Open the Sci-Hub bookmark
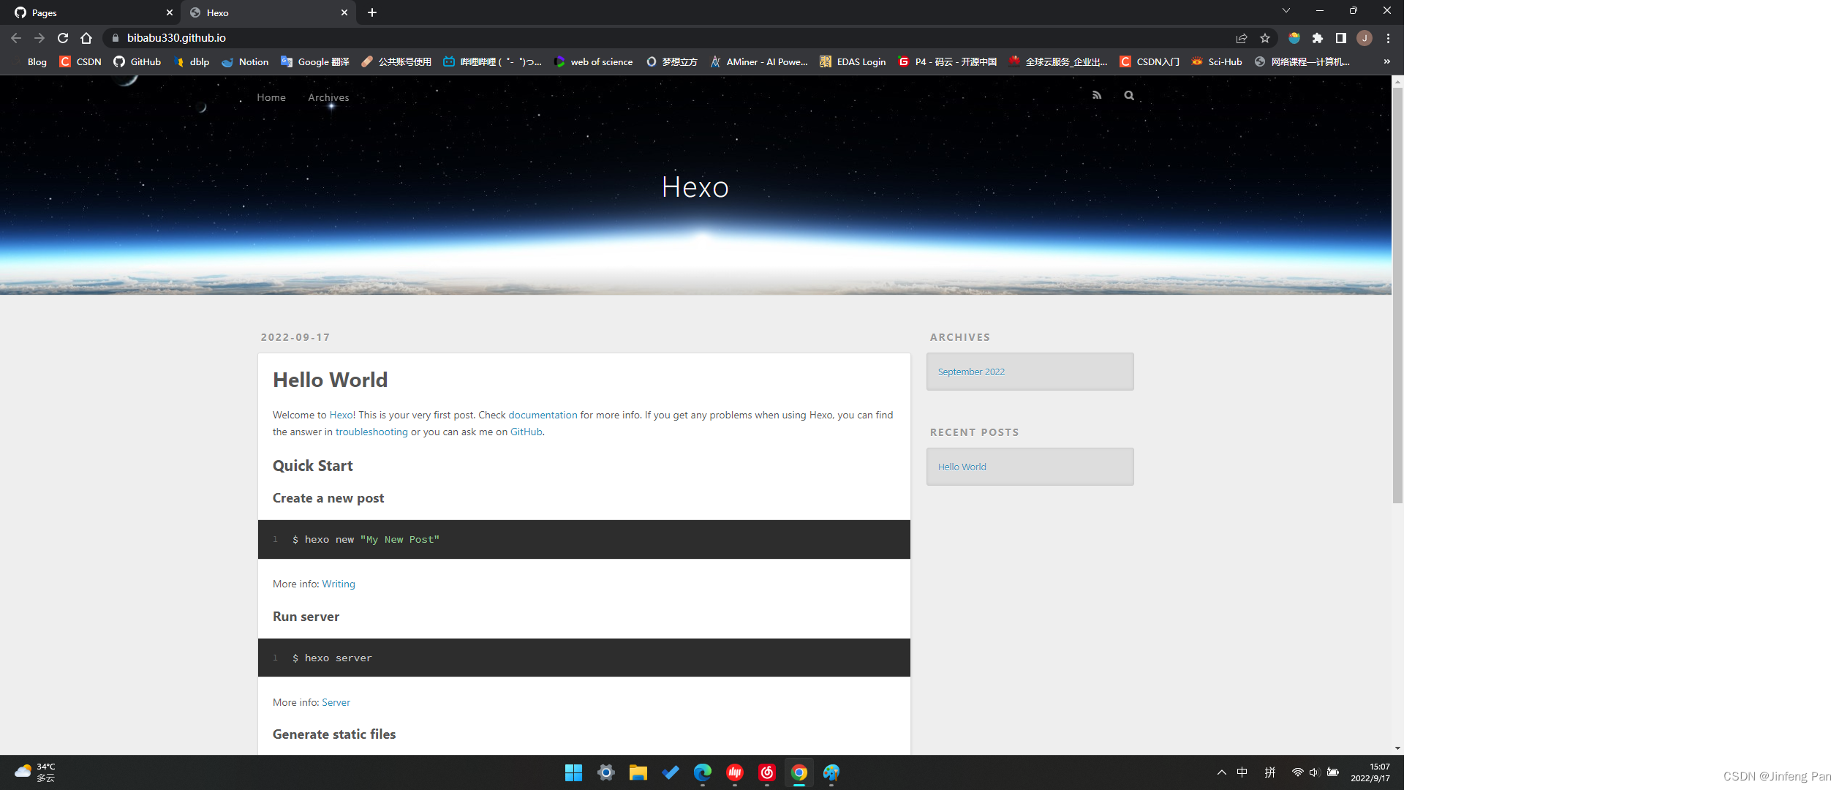 1217,61
